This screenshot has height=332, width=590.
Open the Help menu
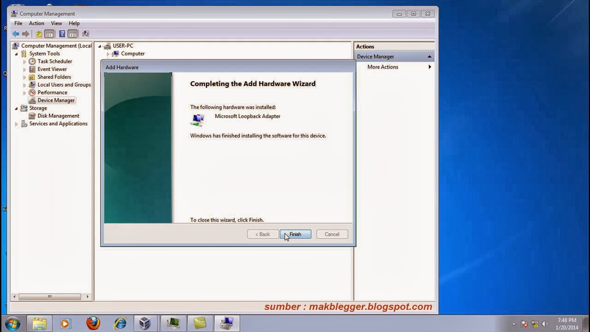(74, 23)
